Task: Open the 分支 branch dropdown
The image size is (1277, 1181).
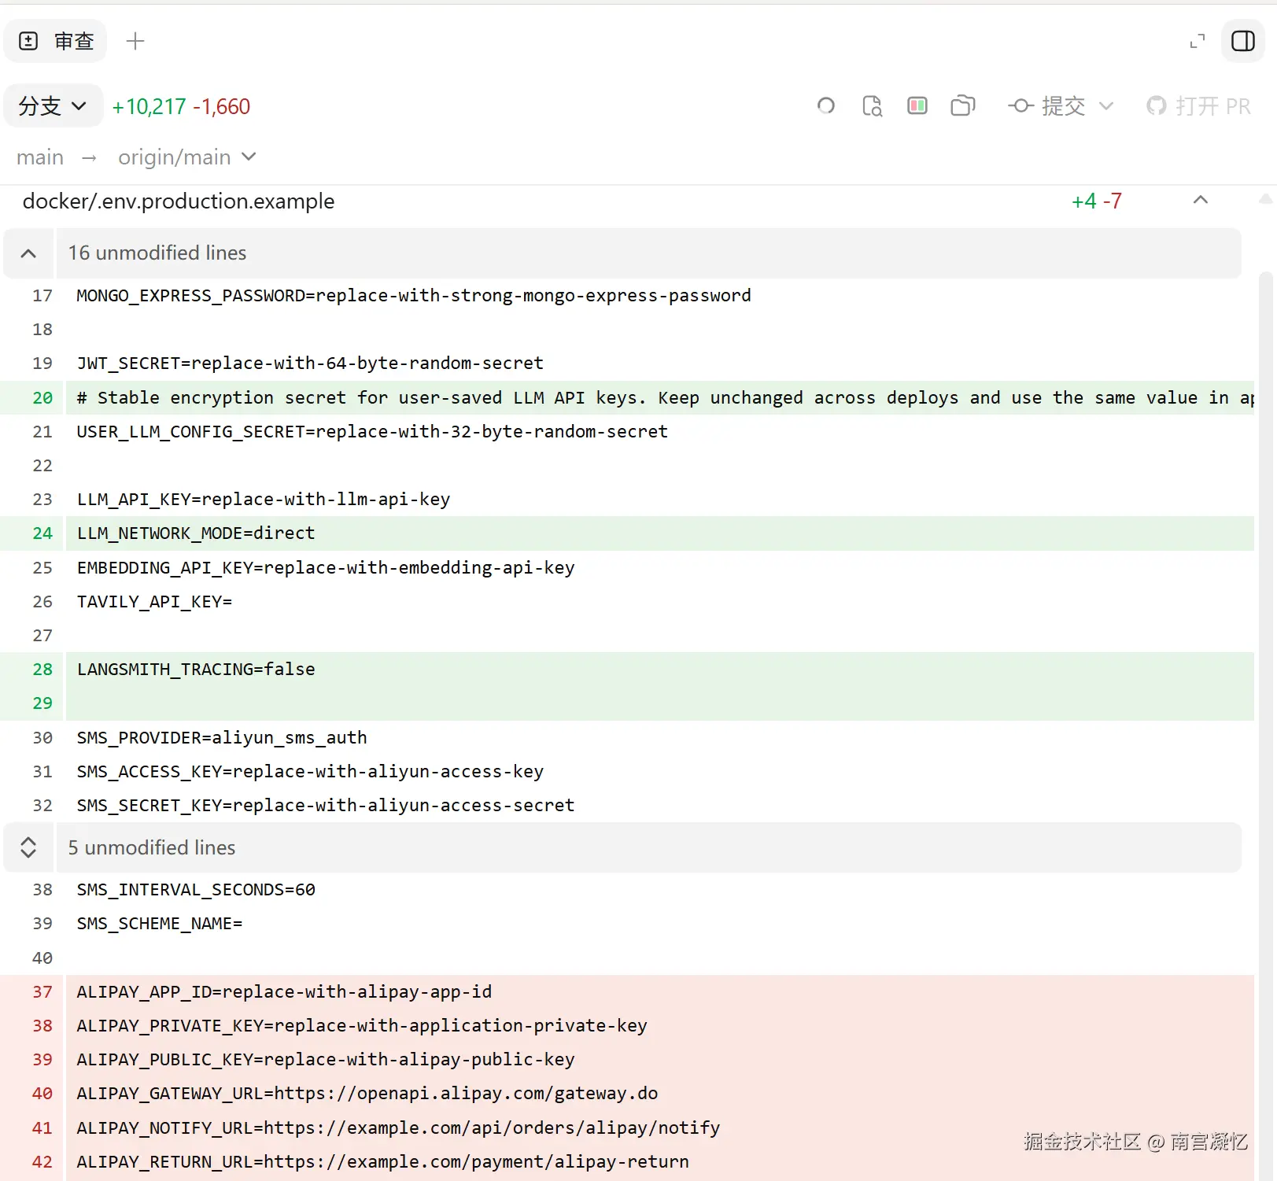Action: pos(53,105)
